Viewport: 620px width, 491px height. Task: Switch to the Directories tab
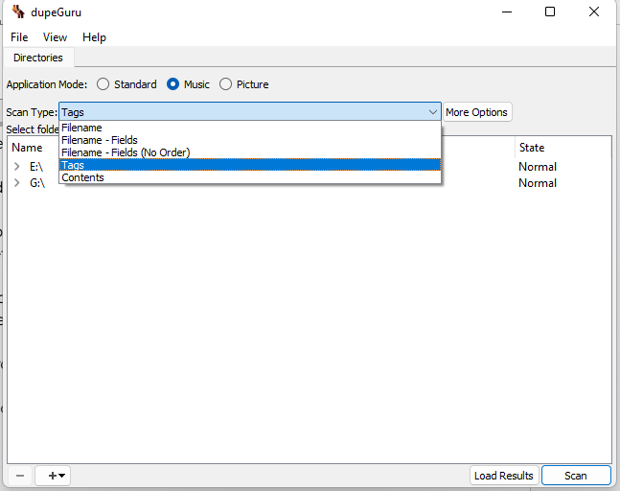tap(38, 58)
